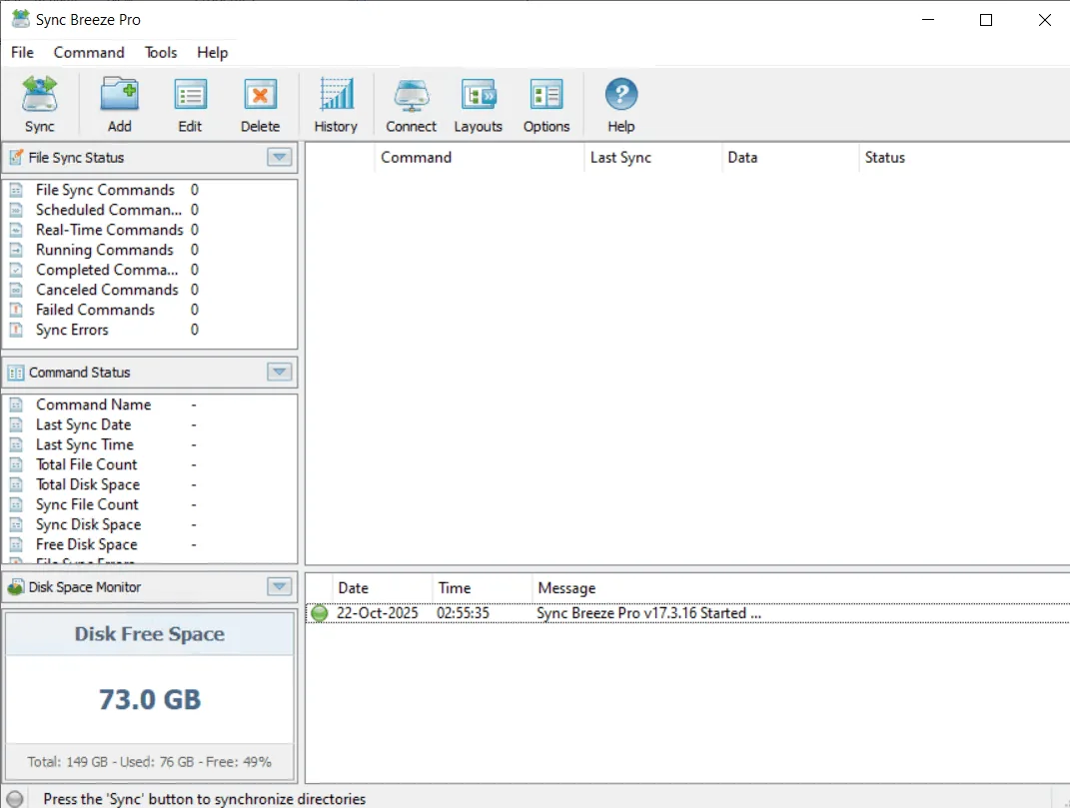Open the Tools menu

pyautogui.click(x=161, y=53)
